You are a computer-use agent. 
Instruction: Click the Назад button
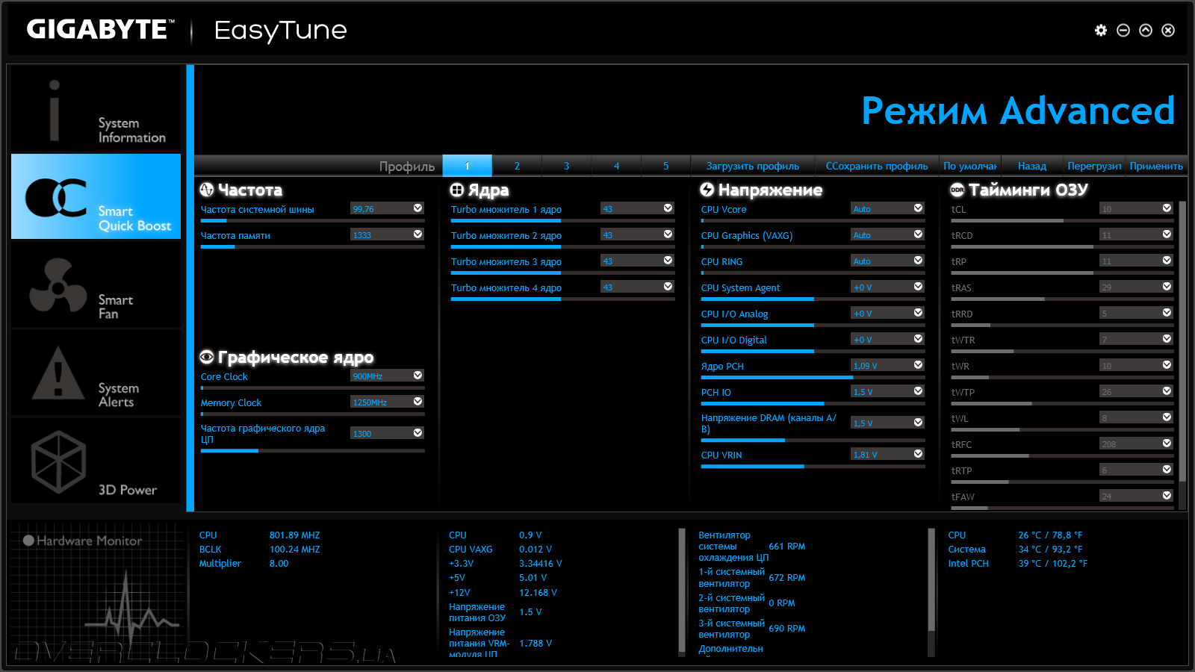(1032, 166)
